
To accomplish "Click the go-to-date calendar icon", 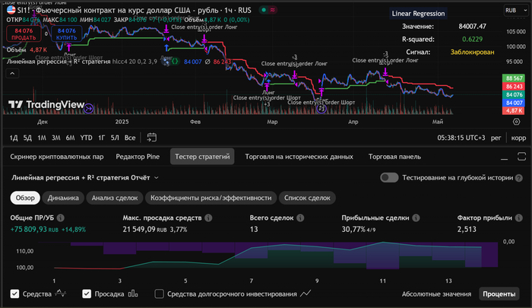I will coord(151,138).
